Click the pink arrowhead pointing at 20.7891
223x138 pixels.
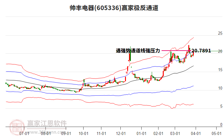pos(190,51)
